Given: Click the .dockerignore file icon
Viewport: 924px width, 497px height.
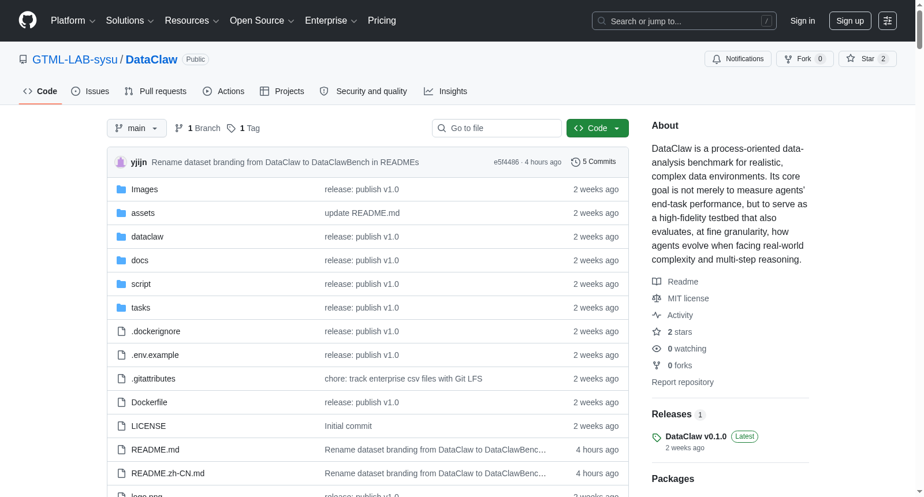Looking at the screenshot, I should [x=121, y=331].
